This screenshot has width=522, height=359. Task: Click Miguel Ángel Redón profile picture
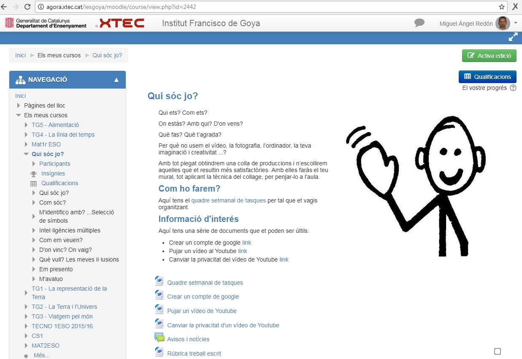[x=502, y=24]
